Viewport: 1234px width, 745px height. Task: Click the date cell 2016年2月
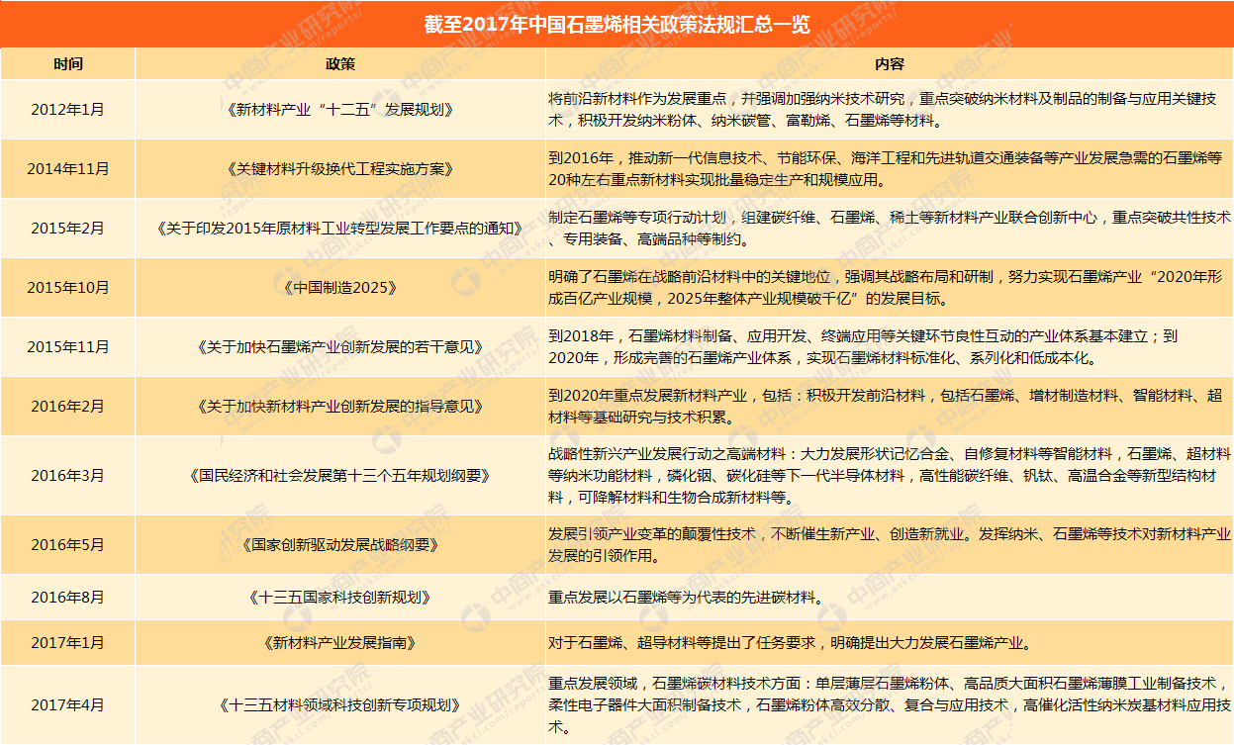[67, 407]
